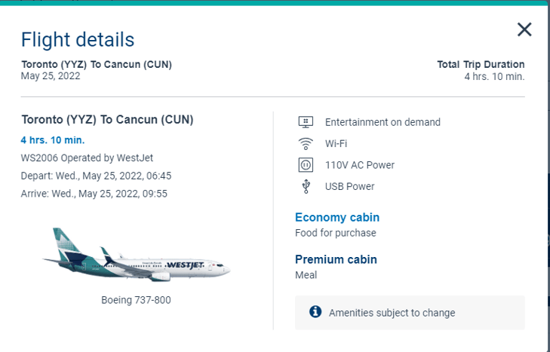Click the USB Power icon
Viewport: 550px width, 352px height.
pyautogui.click(x=306, y=186)
